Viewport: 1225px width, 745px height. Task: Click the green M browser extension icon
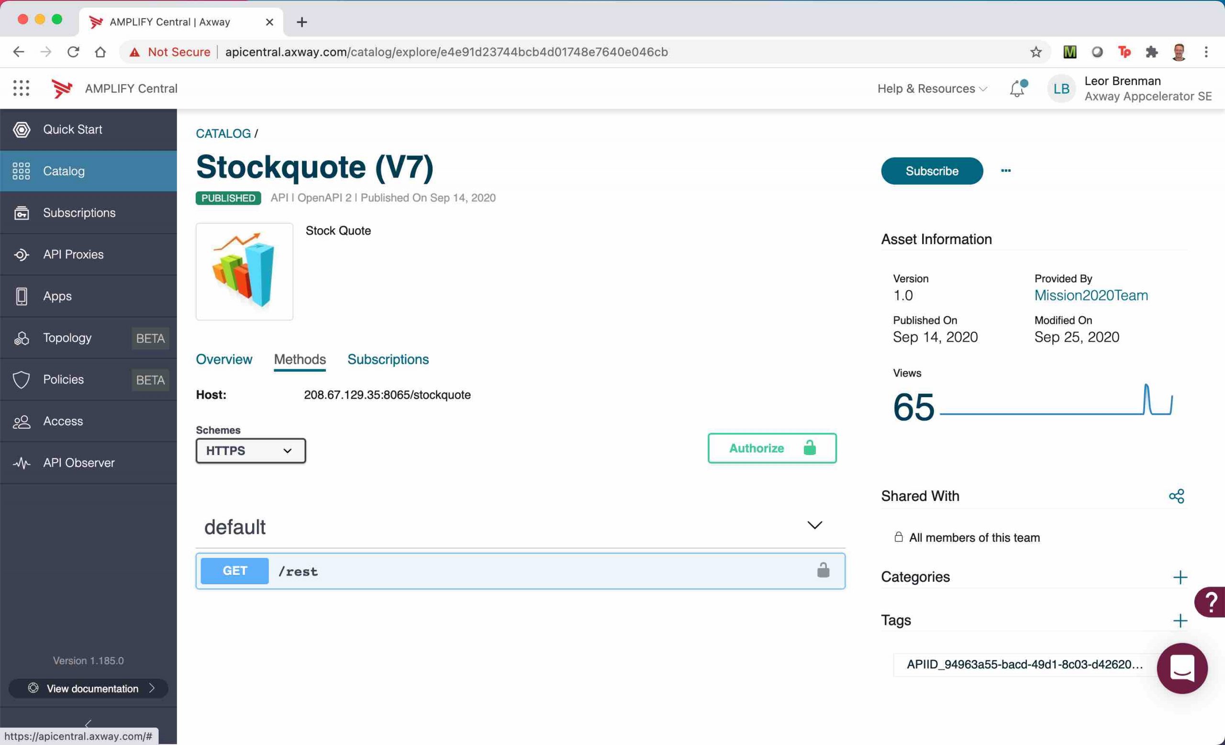coord(1069,52)
